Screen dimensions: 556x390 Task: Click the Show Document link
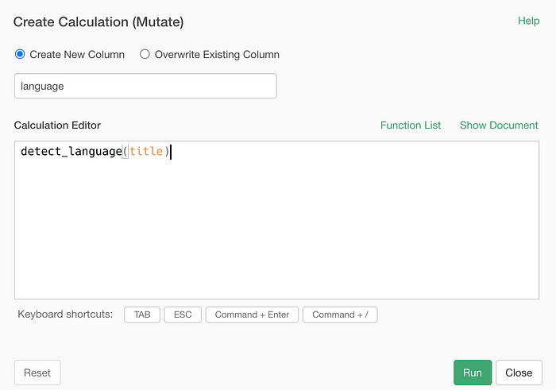click(x=499, y=125)
